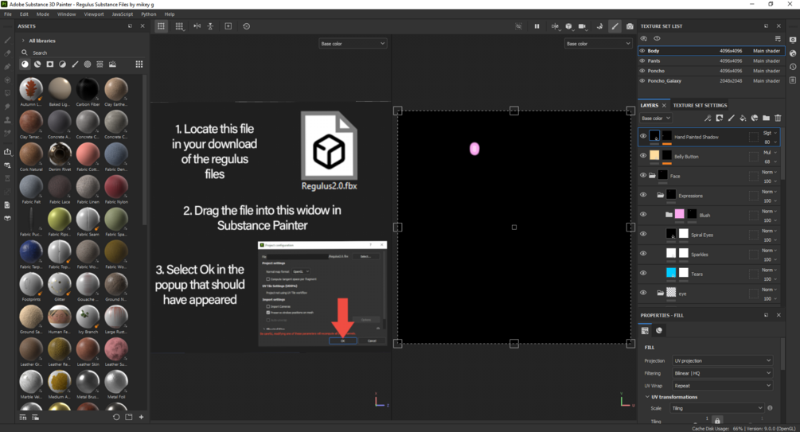Viewport: 800px width, 432px height.
Task: Activate the painting brush mode icon
Action: pos(615,26)
